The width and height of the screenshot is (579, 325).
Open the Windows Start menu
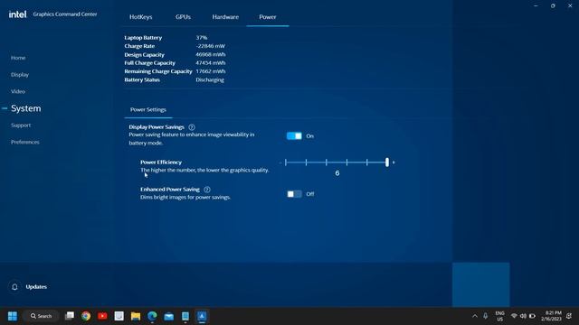[x=13, y=316]
